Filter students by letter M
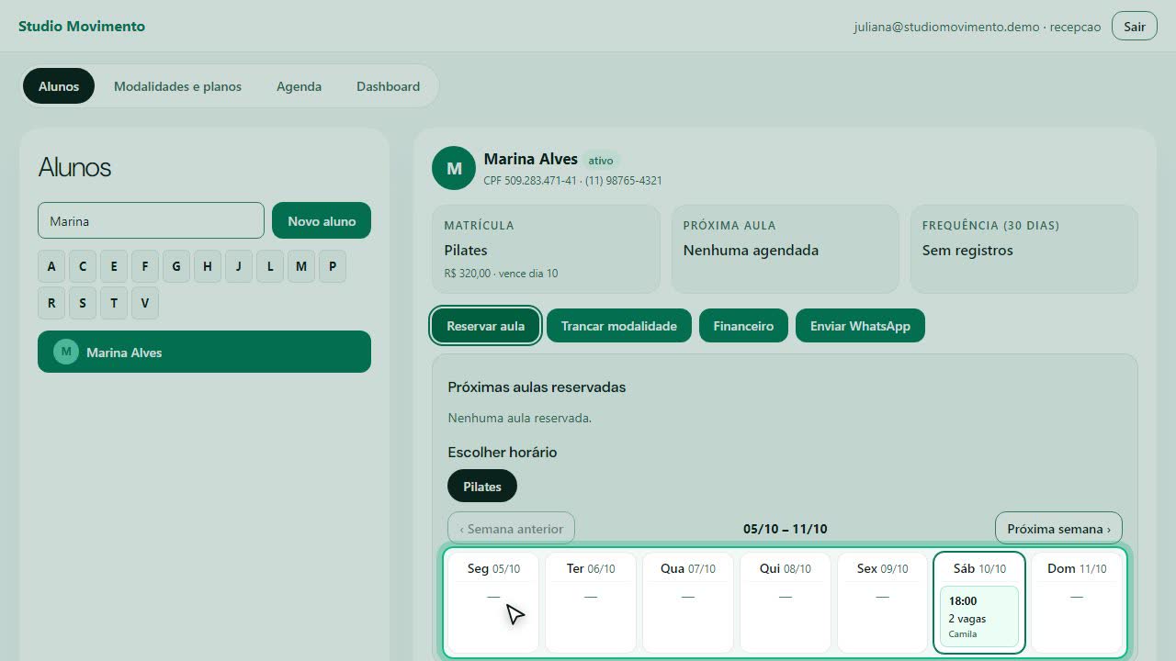 tap(301, 266)
